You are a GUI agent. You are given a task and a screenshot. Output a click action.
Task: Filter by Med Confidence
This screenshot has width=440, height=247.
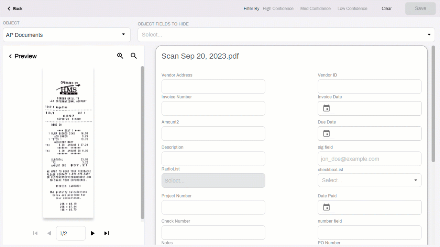(316, 9)
